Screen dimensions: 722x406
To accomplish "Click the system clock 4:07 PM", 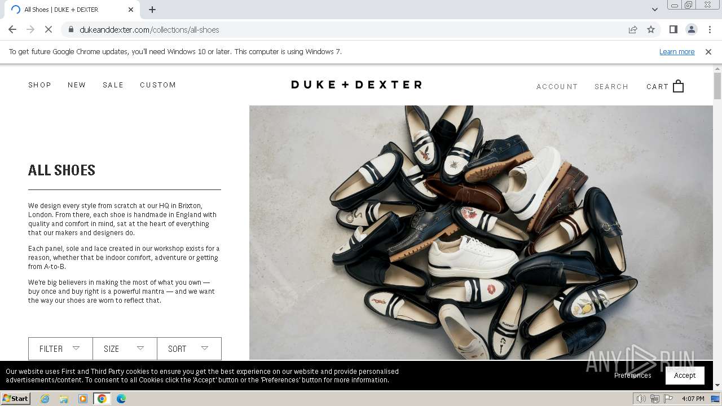I will click(x=693, y=399).
